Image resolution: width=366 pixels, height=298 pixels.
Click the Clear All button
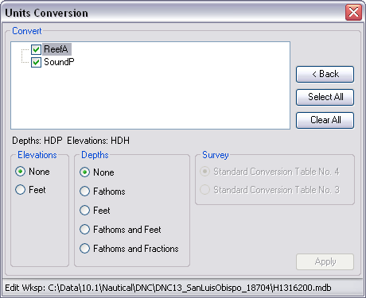(x=325, y=120)
